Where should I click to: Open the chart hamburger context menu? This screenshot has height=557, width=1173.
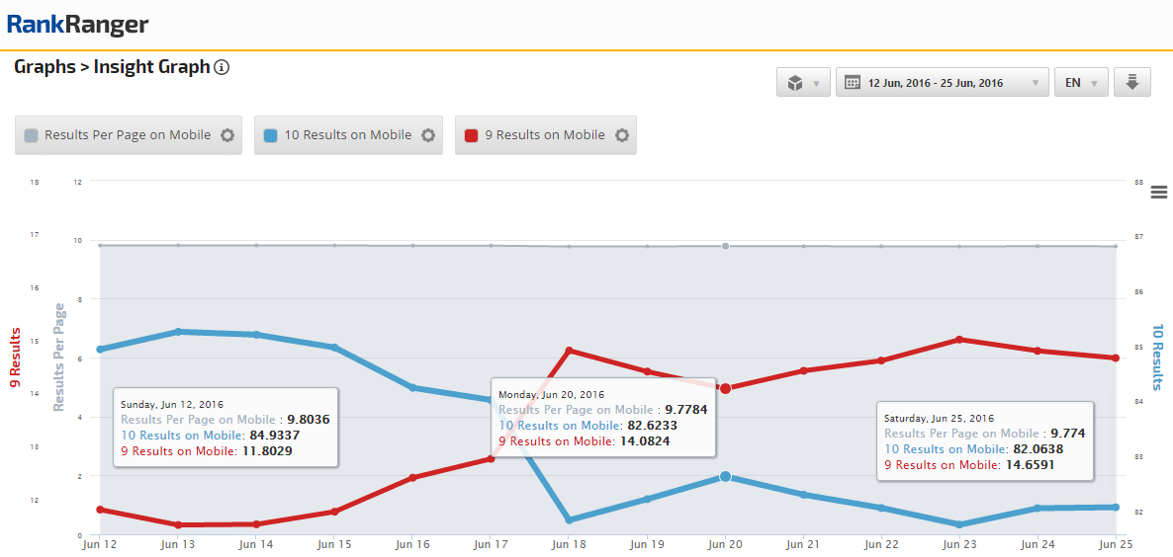1159,192
